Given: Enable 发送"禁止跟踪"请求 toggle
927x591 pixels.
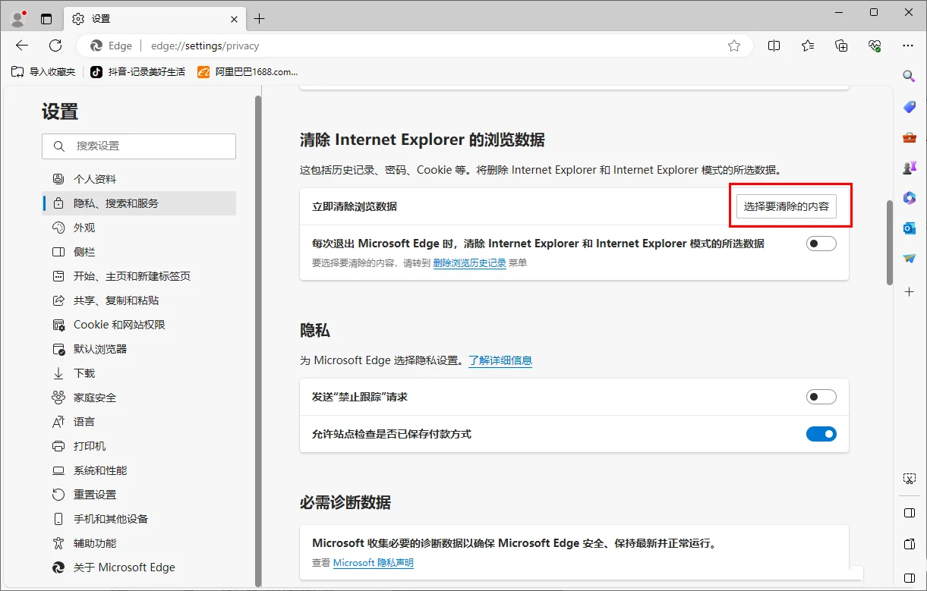Looking at the screenshot, I should click(x=821, y=397).
